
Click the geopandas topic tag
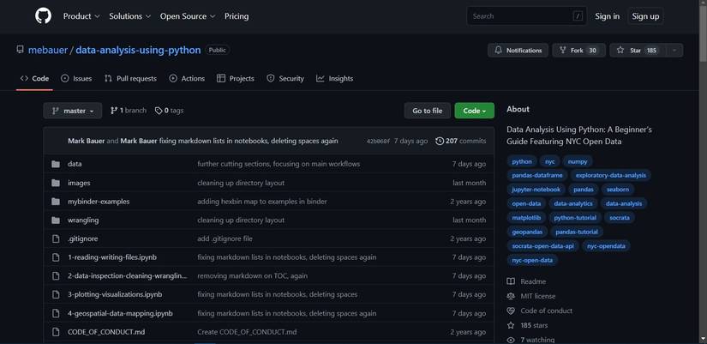pos(528,232)
